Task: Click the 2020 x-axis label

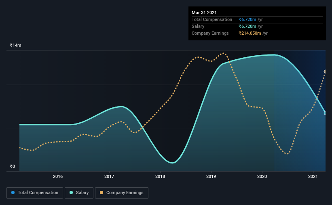Action: pos(262,176)
